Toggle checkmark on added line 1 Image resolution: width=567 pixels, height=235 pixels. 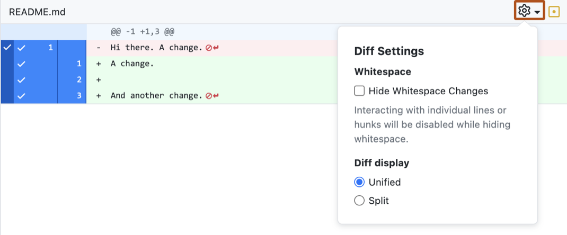(x=21, y=64)
